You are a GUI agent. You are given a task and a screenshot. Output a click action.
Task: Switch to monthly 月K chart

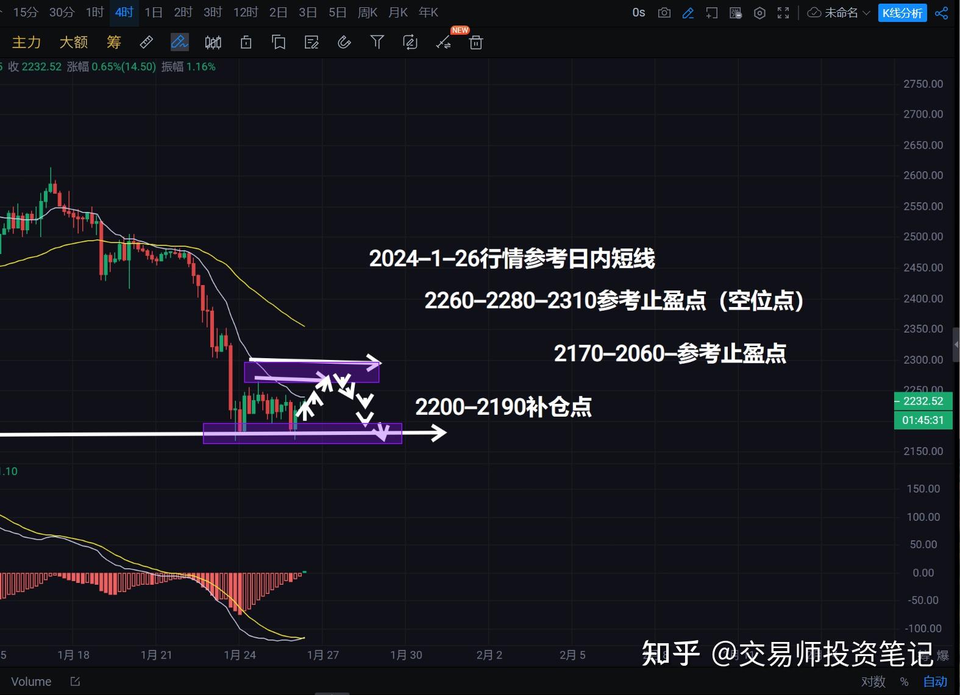tap(398, 12)
